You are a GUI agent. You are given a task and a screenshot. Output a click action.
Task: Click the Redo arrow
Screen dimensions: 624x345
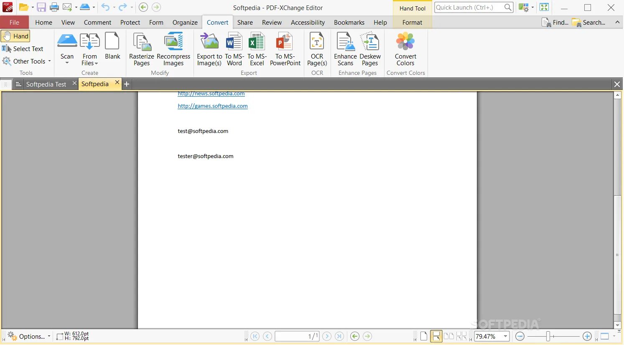tap(122, 7)
